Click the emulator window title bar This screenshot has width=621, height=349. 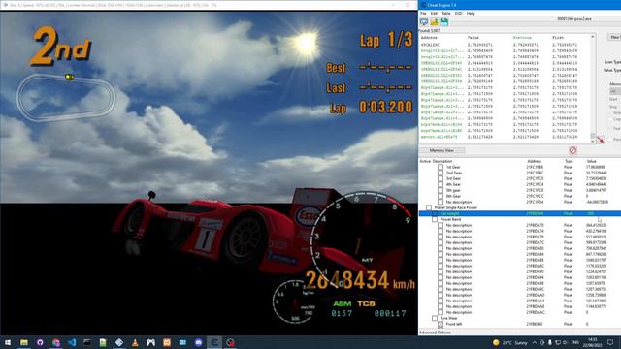pyautogui.click(x=209, y=5)
